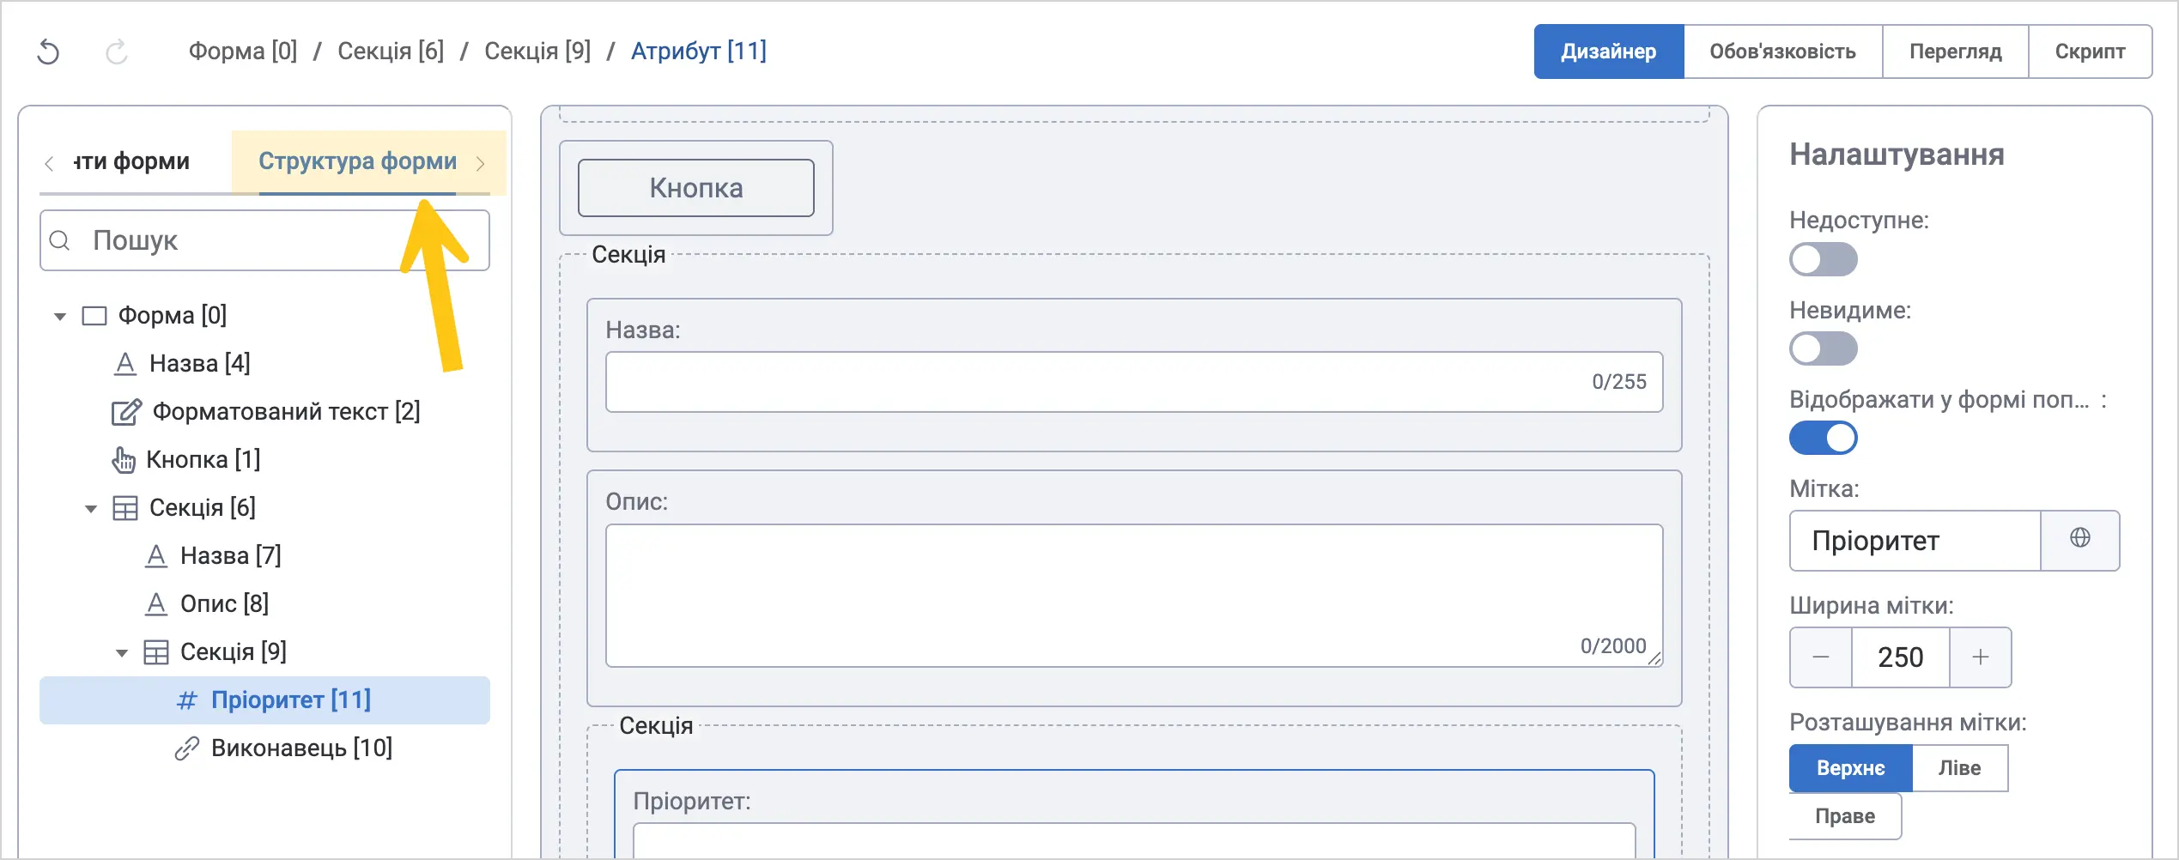The image size is (2179, 860).
Task: Click the hash icon of Пріоритет [11]
Action: click(187, 700)
